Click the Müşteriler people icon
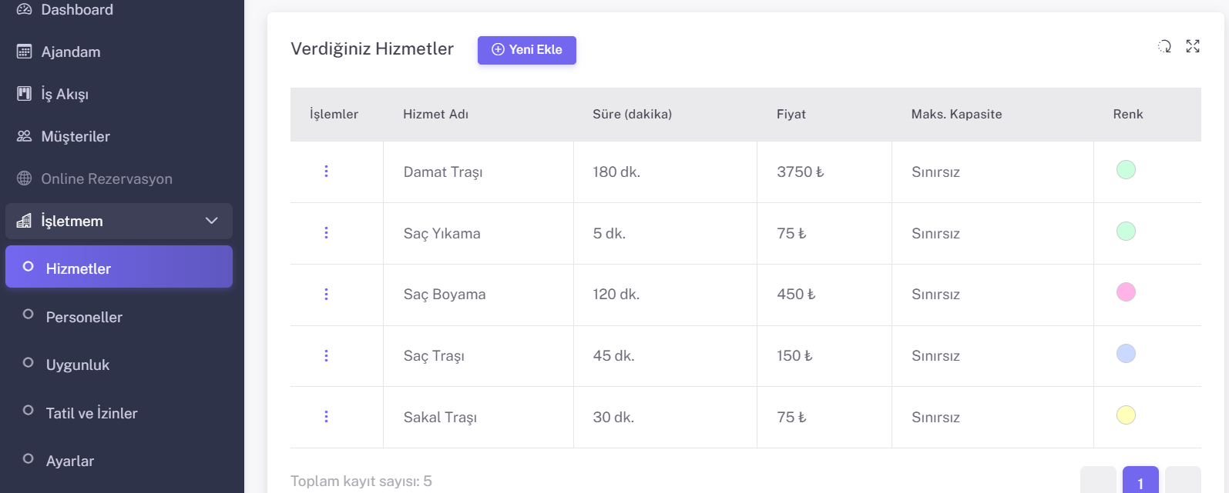Viewport: 1229px width, 493px height. [x=25, y=136]
